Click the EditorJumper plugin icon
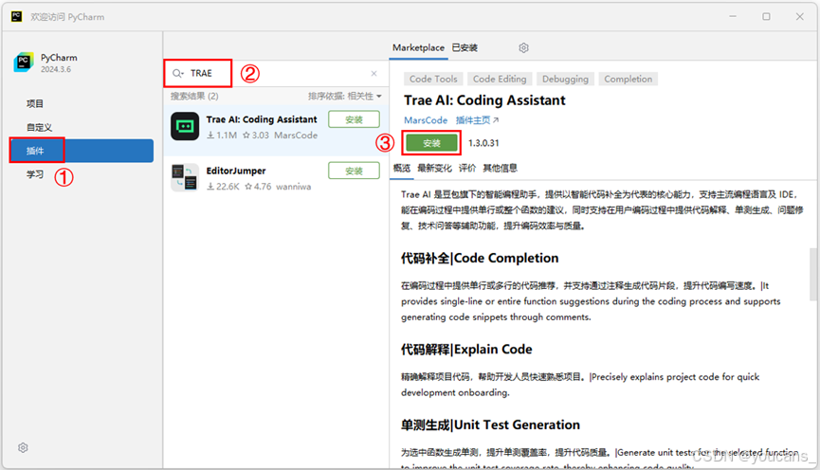The image size is (820, 470). (185, 177)
